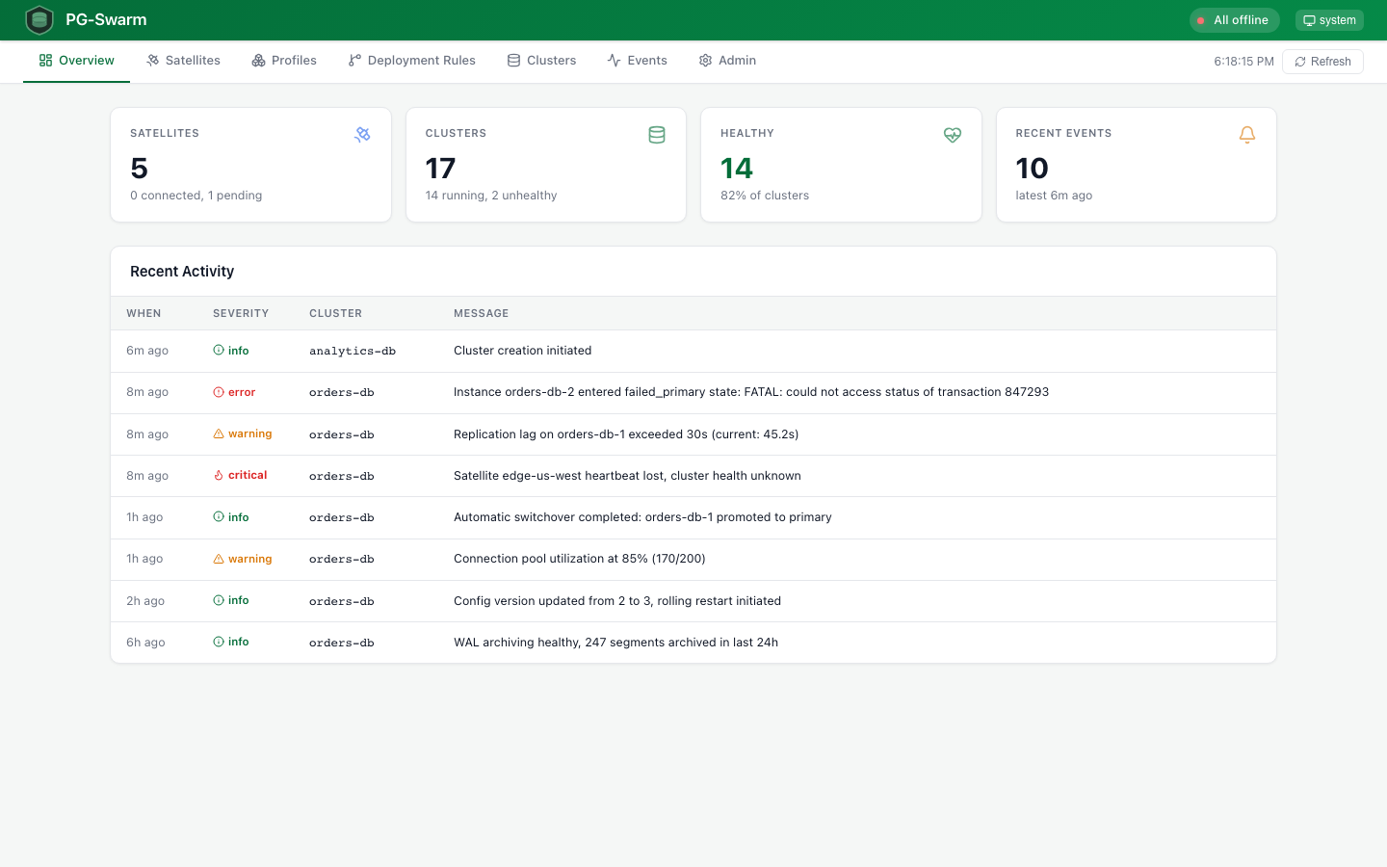Switch to the Satellites tab
The image size is (1387, 867).
[x=183, y=61]
